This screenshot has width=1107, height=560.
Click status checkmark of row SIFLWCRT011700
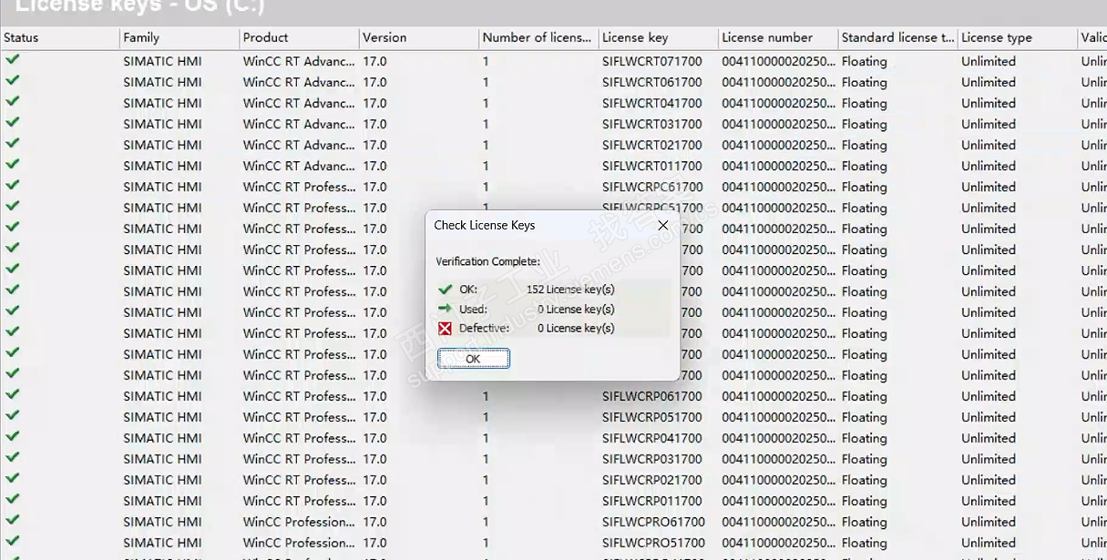tap(13, 165)
